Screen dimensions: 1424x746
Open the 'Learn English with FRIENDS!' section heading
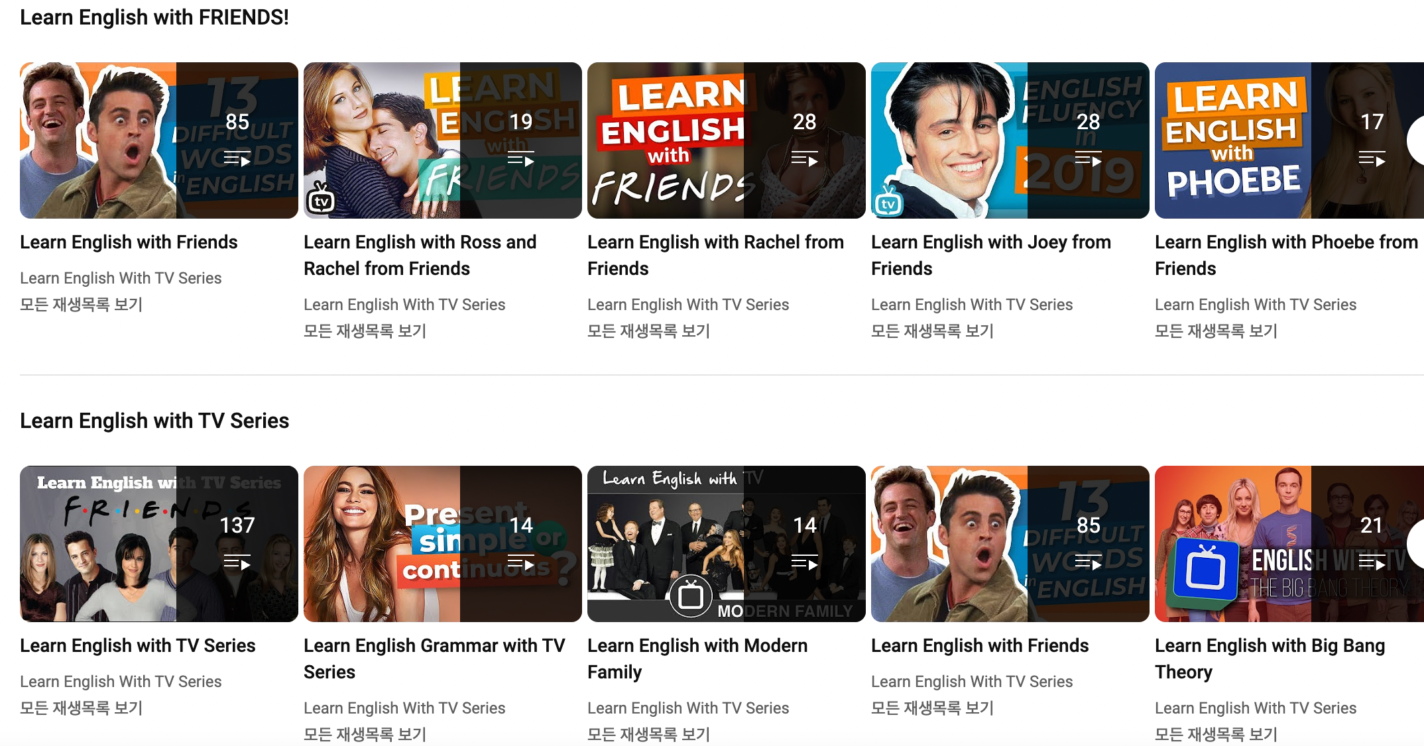click(154, 17)
